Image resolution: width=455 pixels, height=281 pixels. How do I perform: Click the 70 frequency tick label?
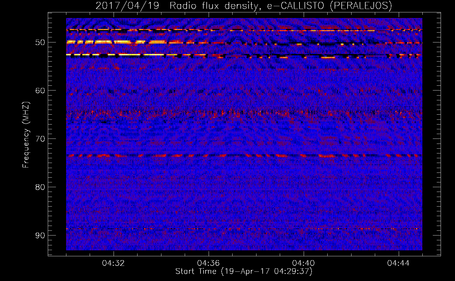pyautogui.click(x=40, y=139)
